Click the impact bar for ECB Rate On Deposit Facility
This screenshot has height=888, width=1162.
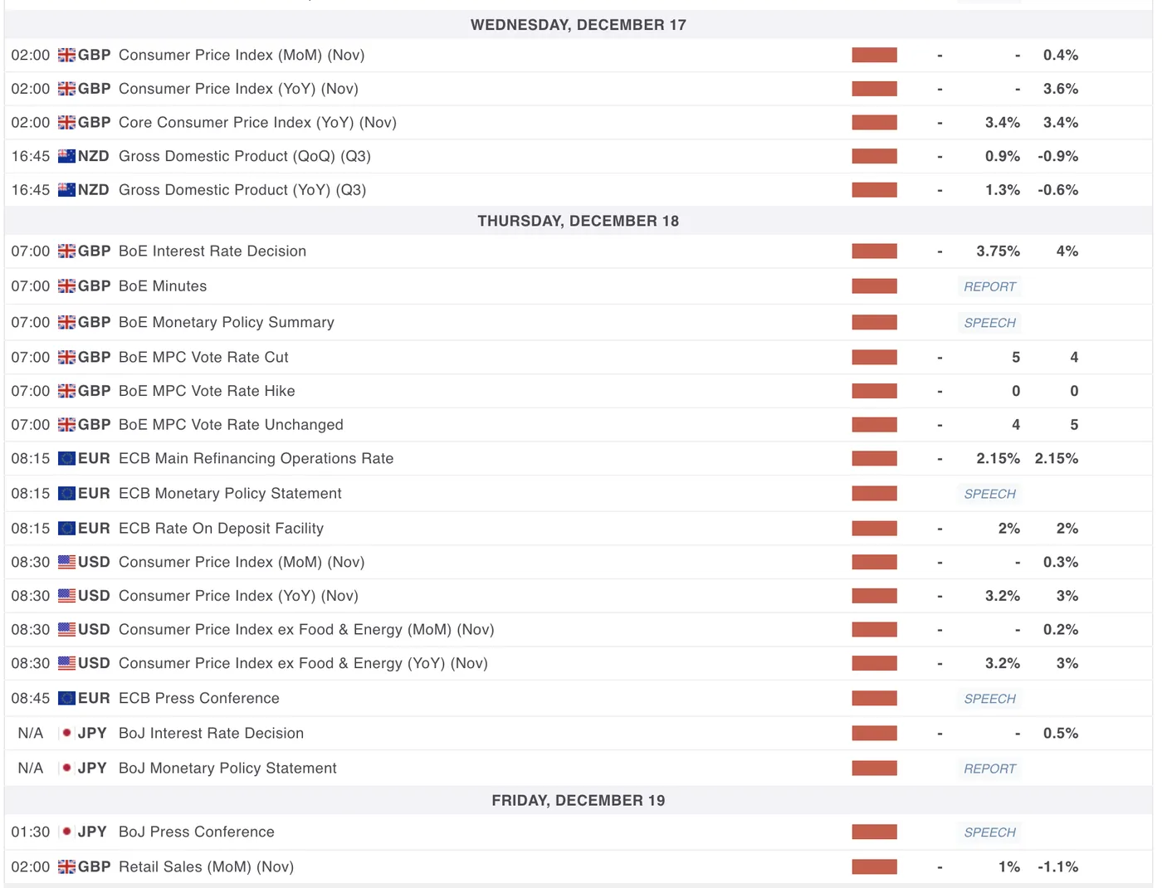tap(874, 529)
